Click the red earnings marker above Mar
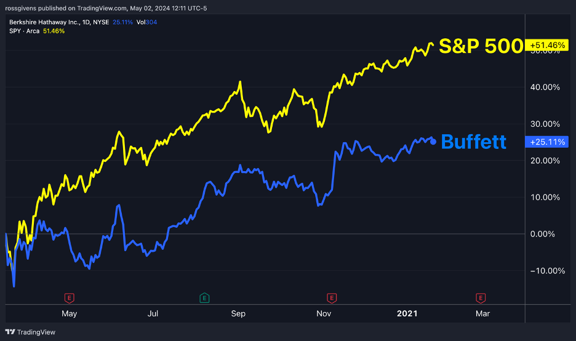 click(x=481, y=298)
